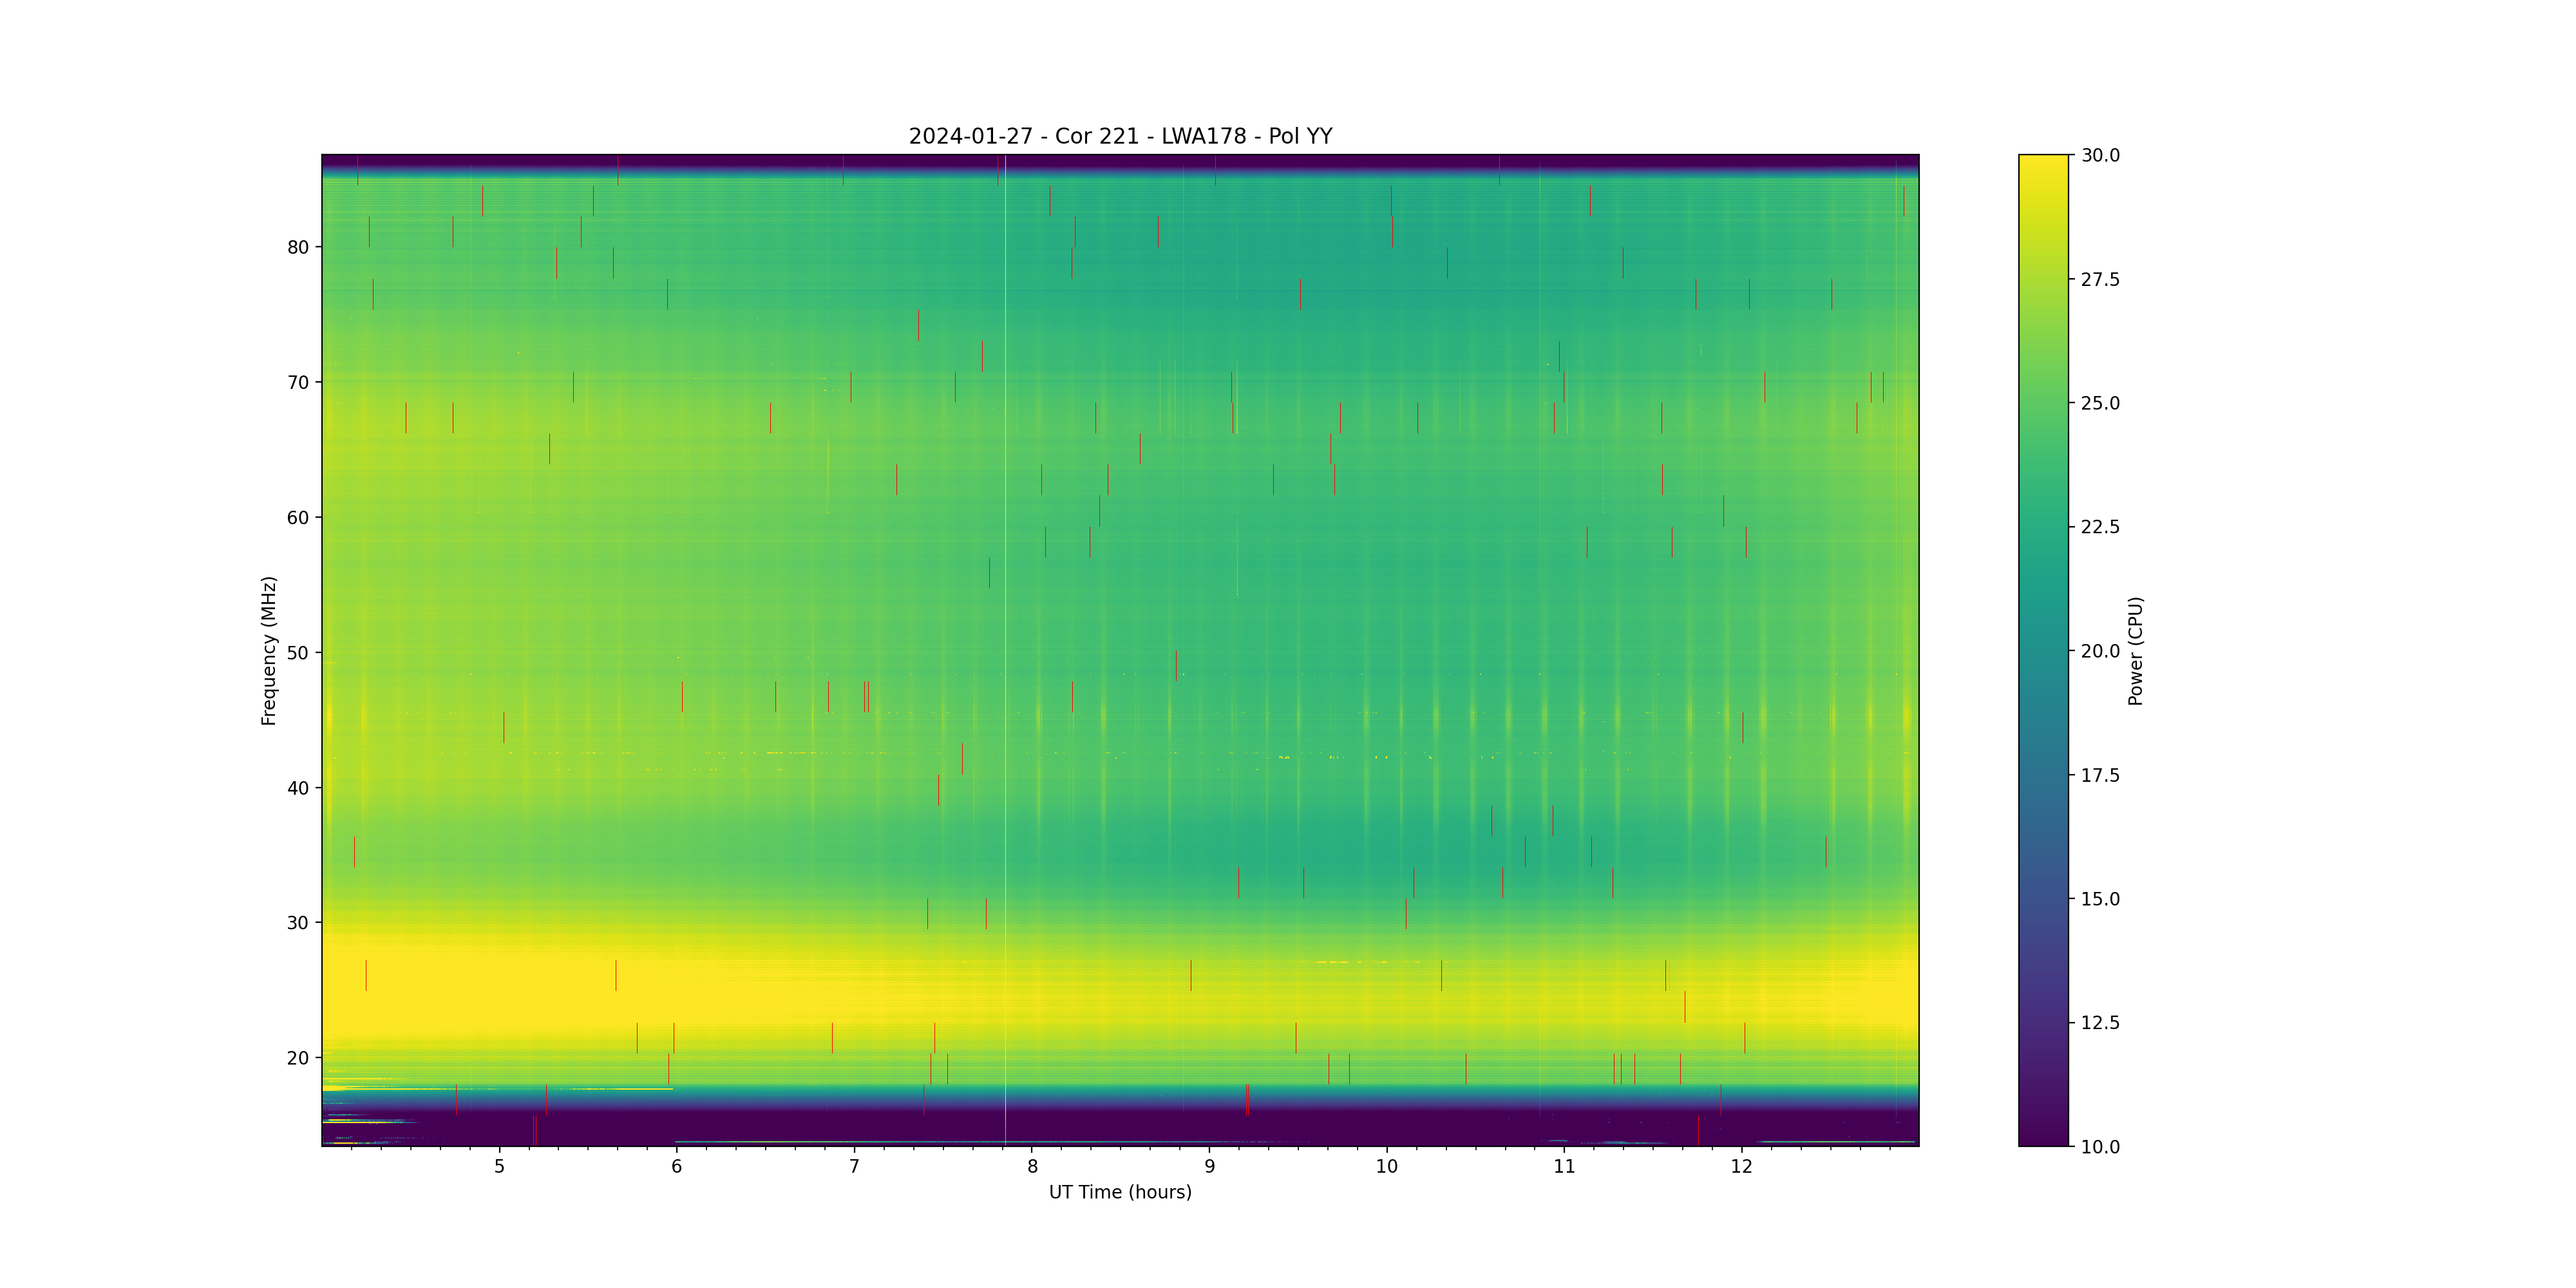Click the y-axis tick label 50
2576x1288 pixels.
click(x=298, y=653)
